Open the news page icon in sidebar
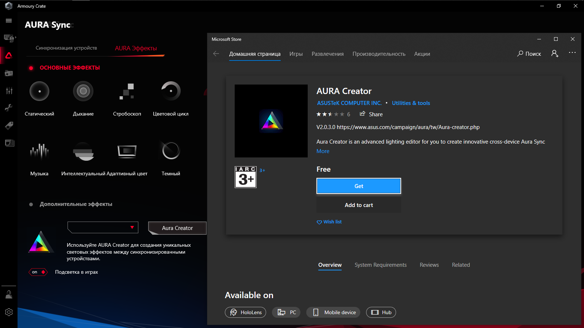 coord(9,143)
